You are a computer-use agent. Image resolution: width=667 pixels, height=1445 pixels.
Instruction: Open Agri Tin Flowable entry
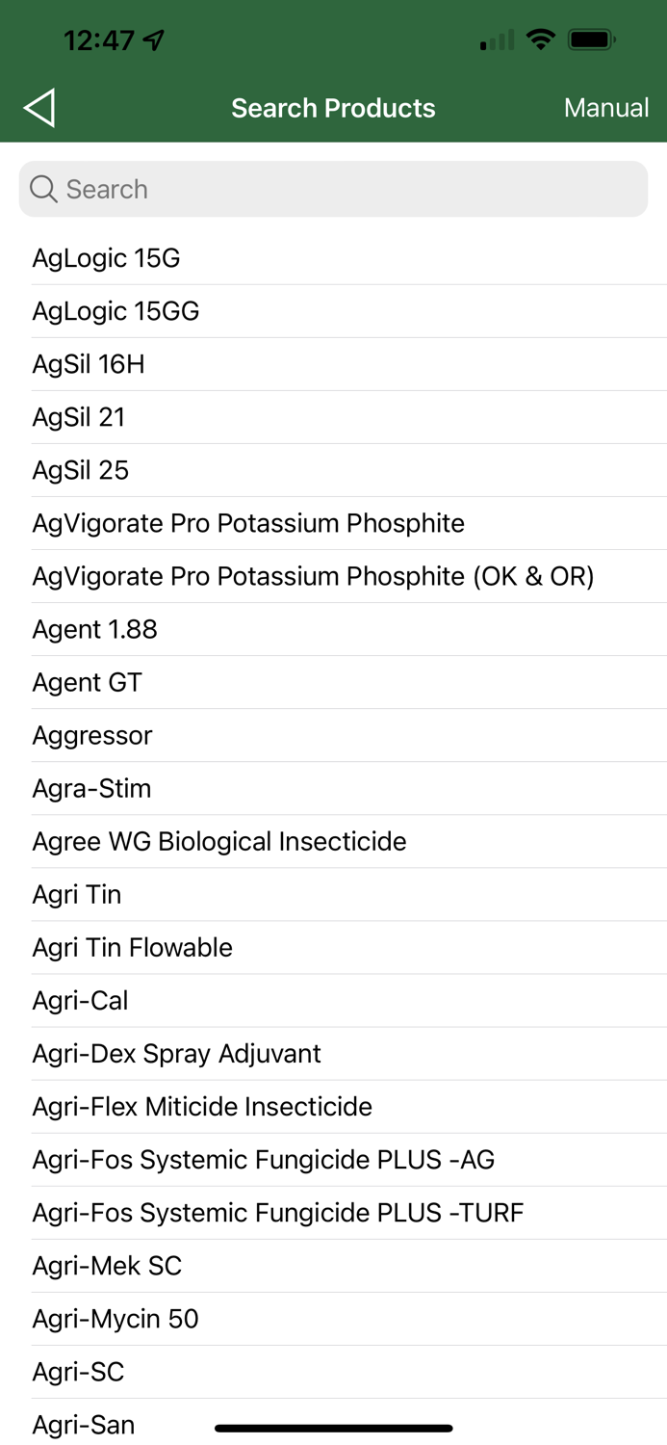(x=132, y=946)
